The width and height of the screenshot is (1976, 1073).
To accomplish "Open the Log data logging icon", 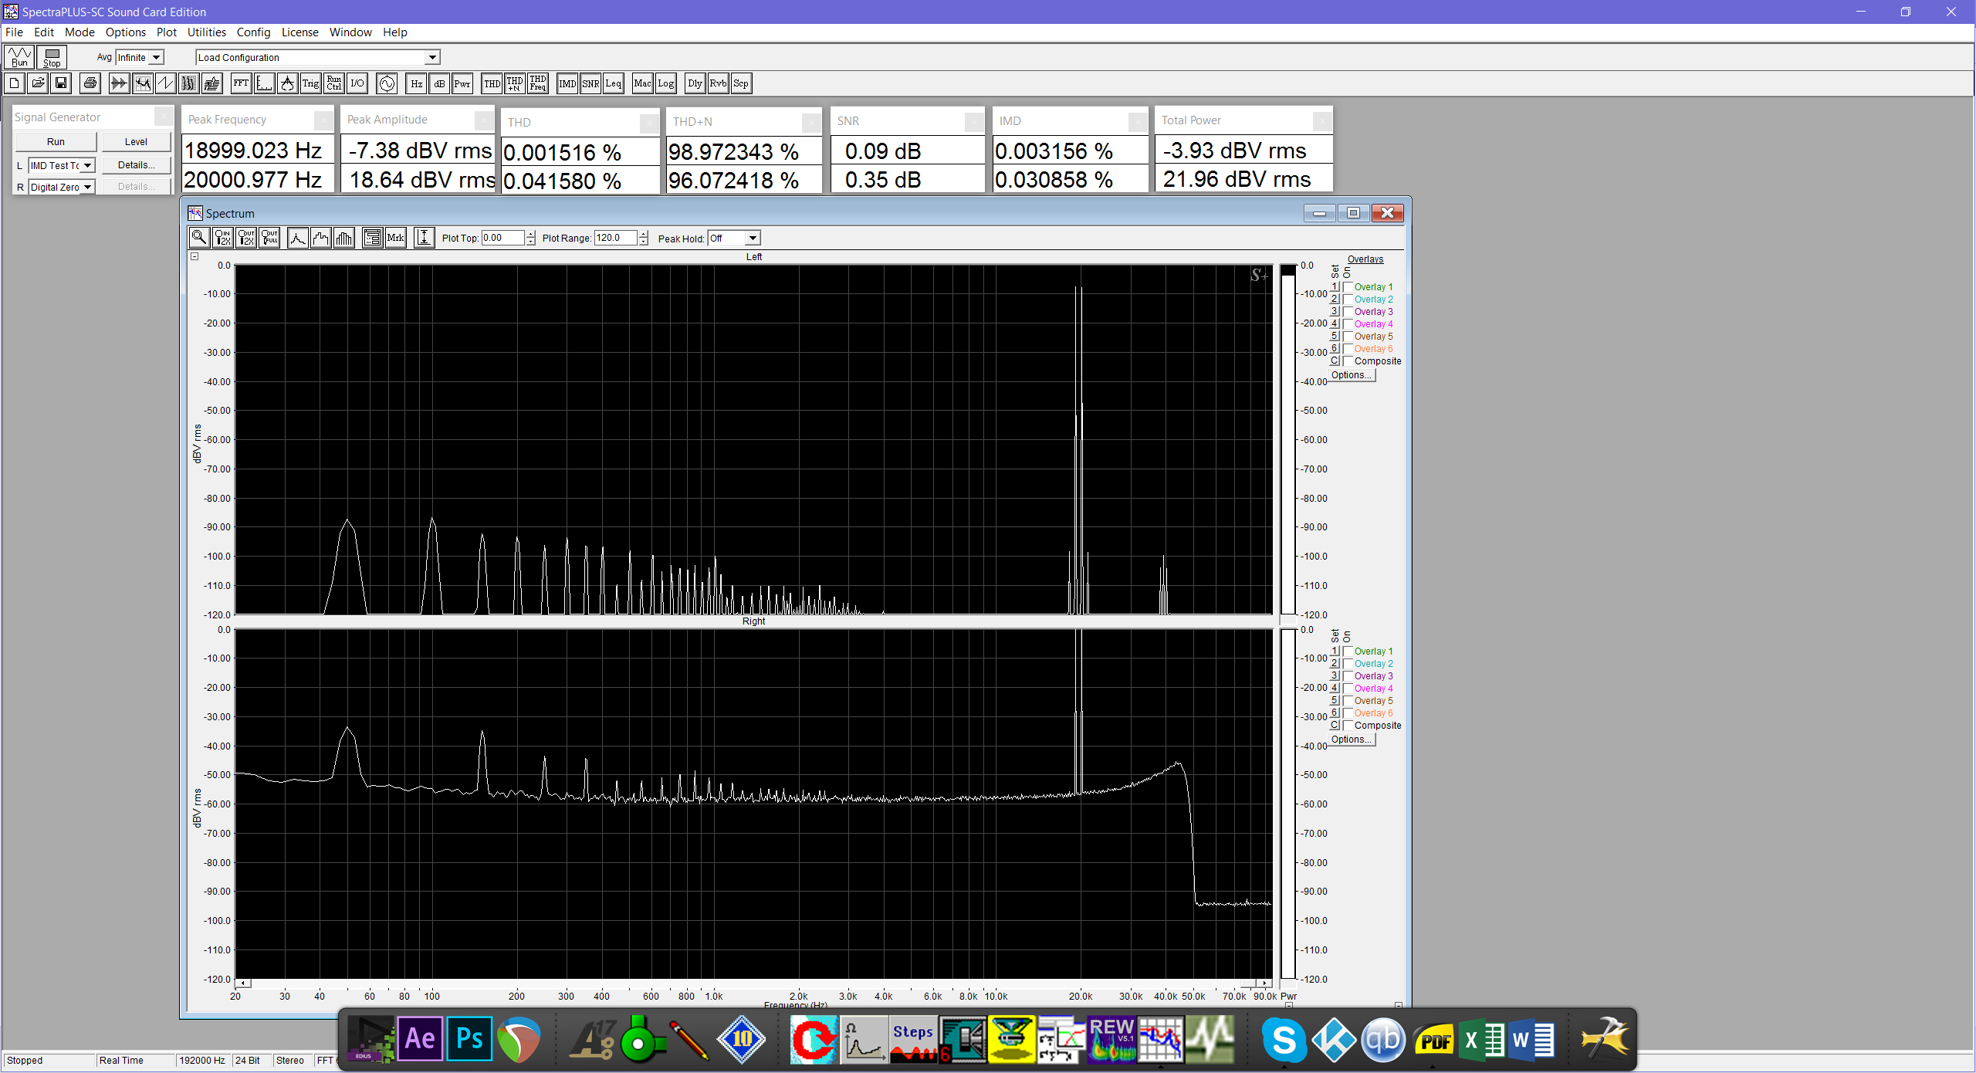I will (x=665, y=83).
